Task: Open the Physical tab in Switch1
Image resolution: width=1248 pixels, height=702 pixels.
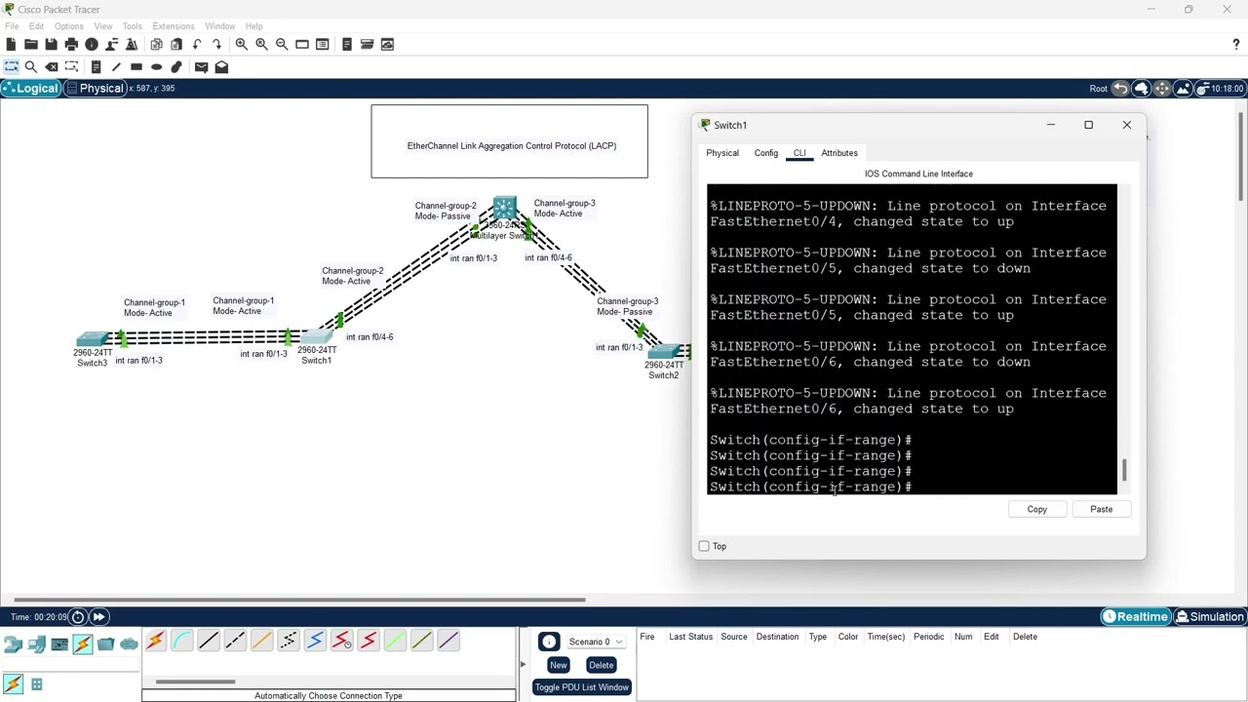Action: click(x=722, y=153)
